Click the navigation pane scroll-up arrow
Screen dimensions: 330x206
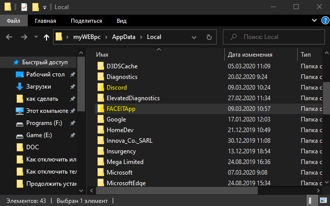81,53
